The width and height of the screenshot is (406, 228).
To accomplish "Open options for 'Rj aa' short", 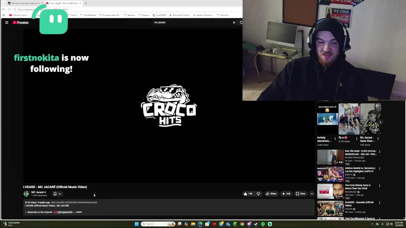I will tap(357, 139).
